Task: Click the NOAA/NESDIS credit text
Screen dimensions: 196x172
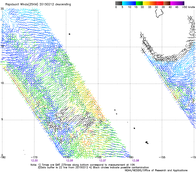Action: tap(156, 170)
